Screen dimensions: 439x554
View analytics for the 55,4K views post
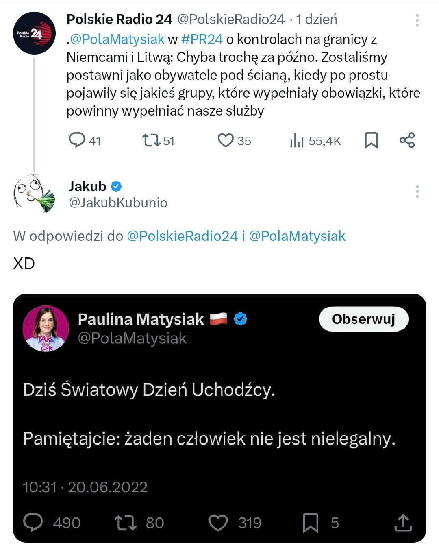[297, 141]
